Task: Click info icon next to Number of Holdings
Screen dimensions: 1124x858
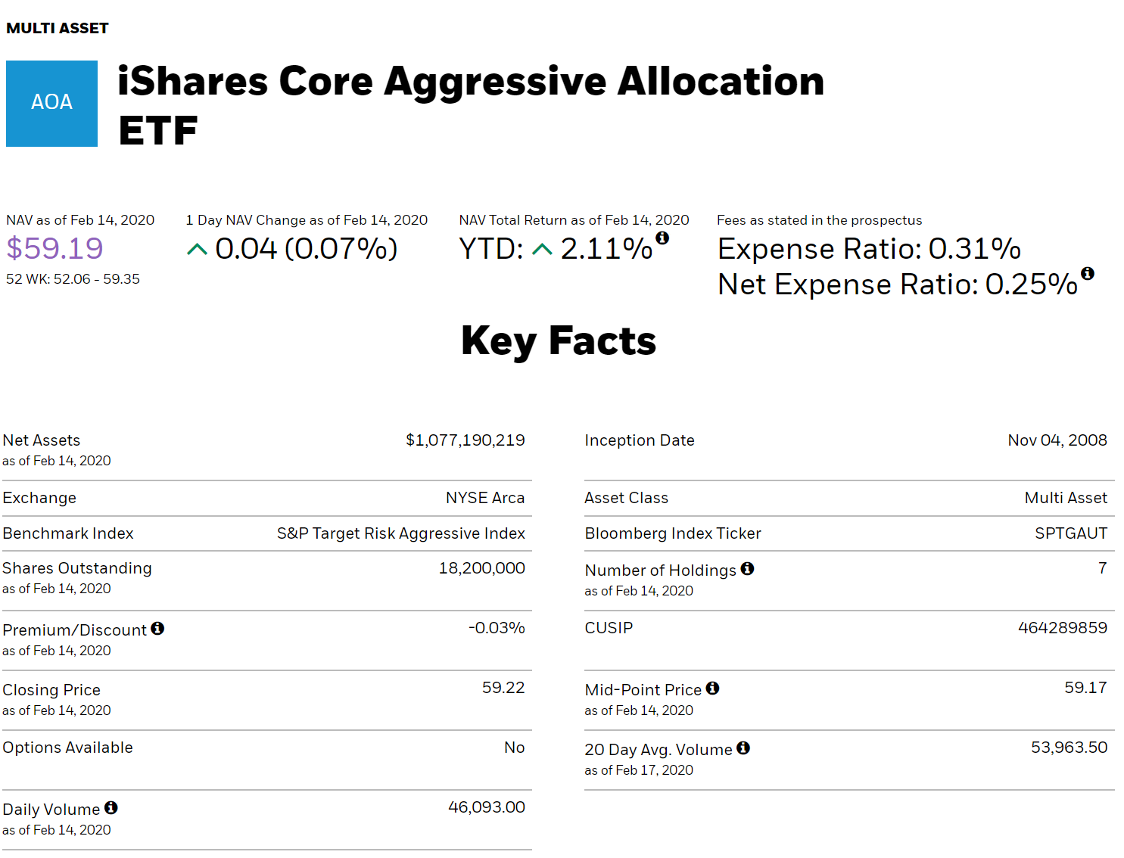Action: coord(747,568)
